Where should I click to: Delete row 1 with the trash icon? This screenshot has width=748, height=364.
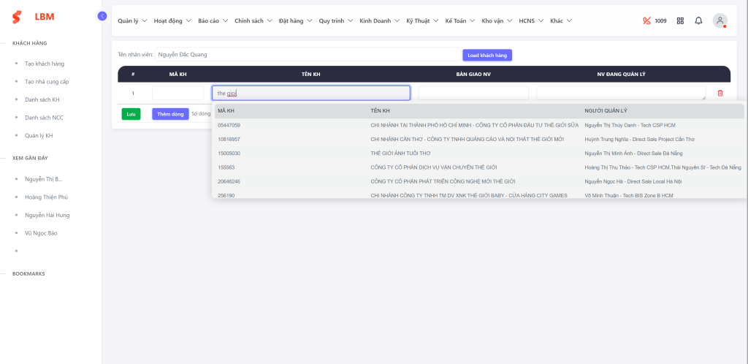(x=720, y=93)
